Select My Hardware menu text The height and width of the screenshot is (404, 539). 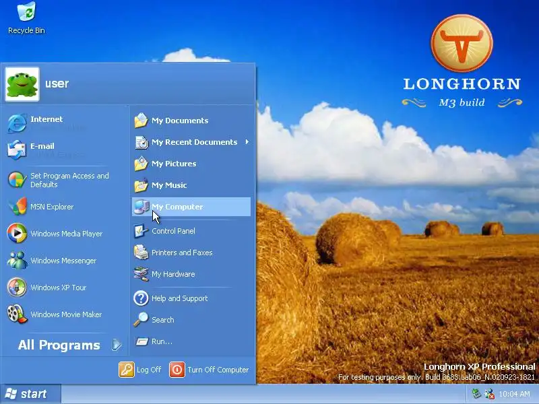[173, 274]
